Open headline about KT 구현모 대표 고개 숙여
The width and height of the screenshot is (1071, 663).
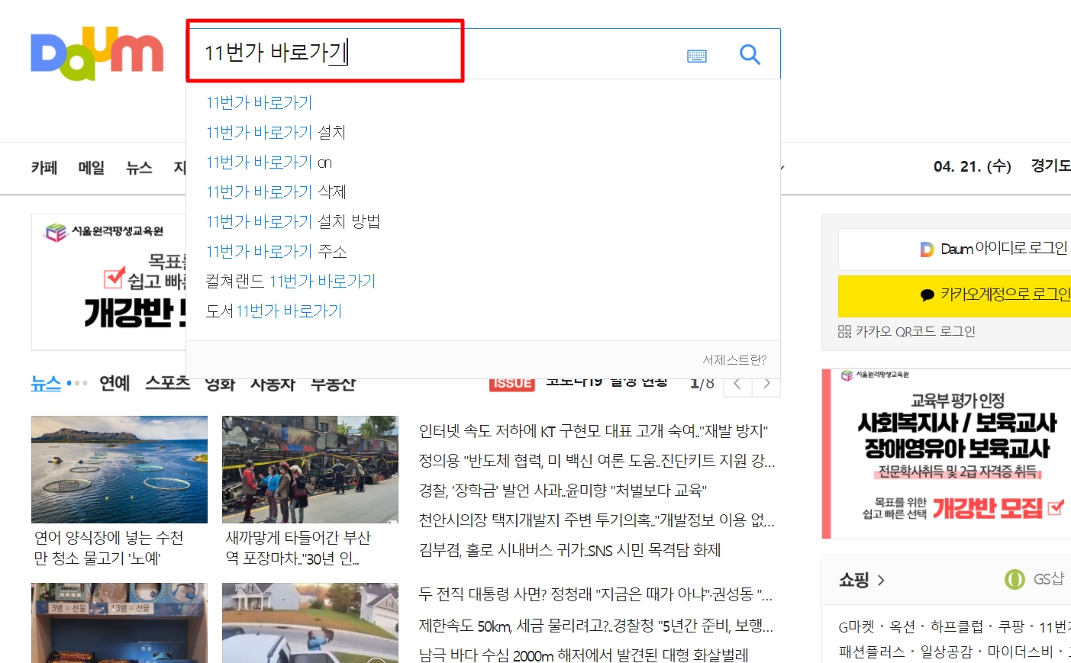(x=593, y=431)
